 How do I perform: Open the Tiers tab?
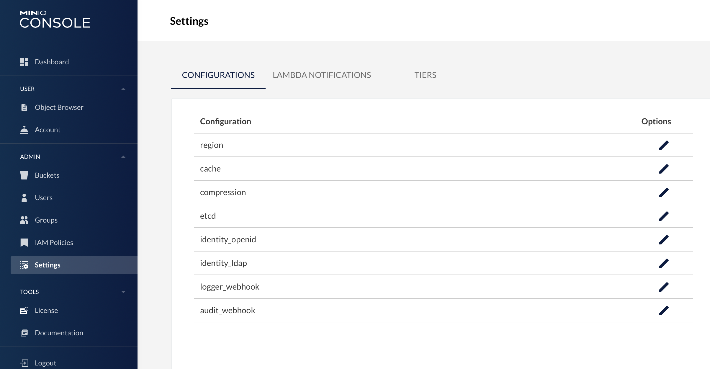[x=425, y=75]
